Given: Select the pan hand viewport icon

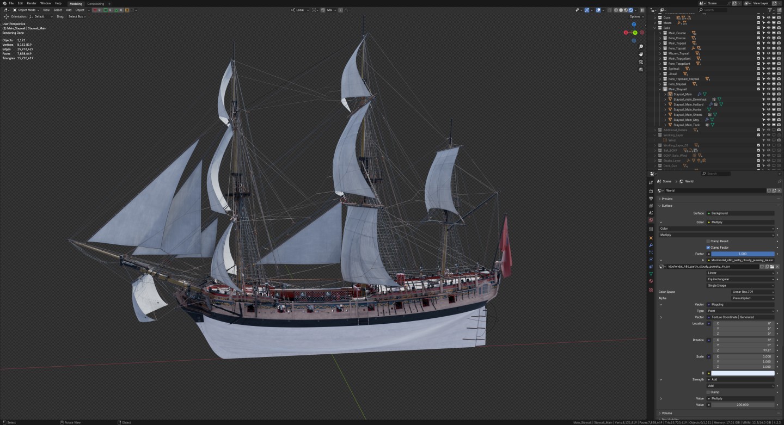Looking at the screenshot, I should [x=641, y=54].
